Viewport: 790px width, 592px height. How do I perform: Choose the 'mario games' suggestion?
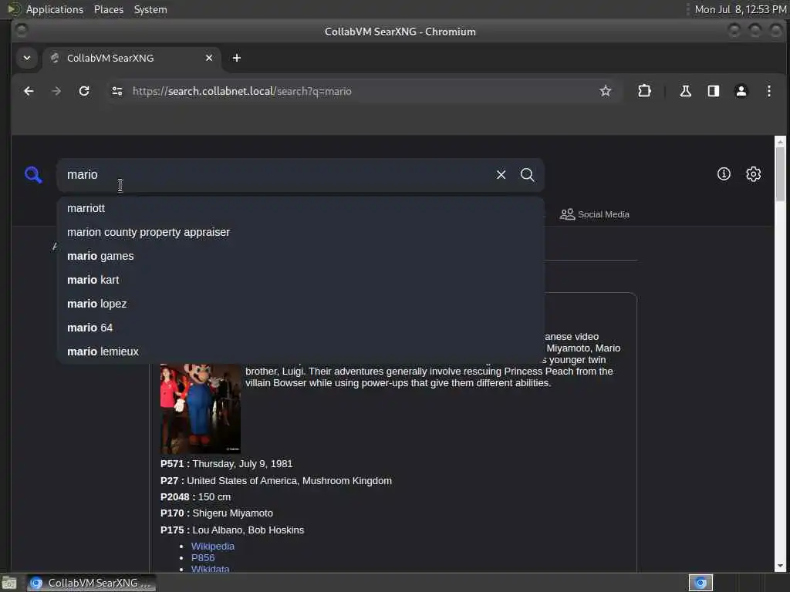tap(301, 256)
